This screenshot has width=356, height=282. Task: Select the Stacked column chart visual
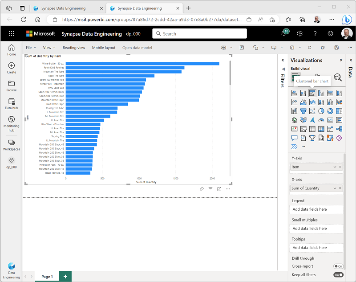[303, 93]
